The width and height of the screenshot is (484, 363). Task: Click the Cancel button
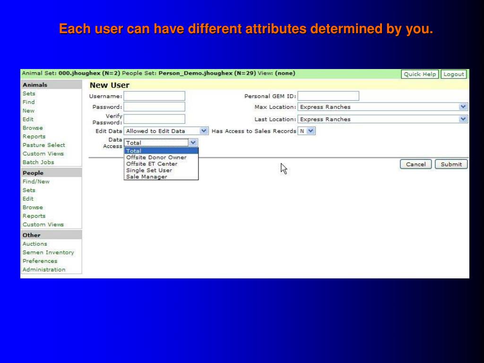[x=415, y=164]
